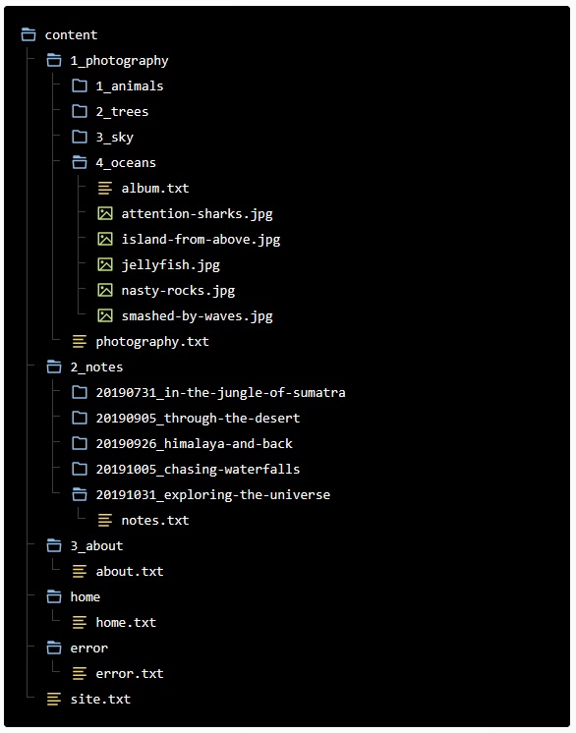Screen dimensions: 576x733
Task: Click the closed folder icon for 3_sky
Action: coord(80,137)
